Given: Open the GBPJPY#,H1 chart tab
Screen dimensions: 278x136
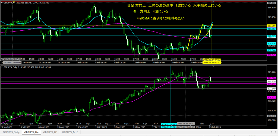Looking at the screenshot, I should (x=50, y=132).
